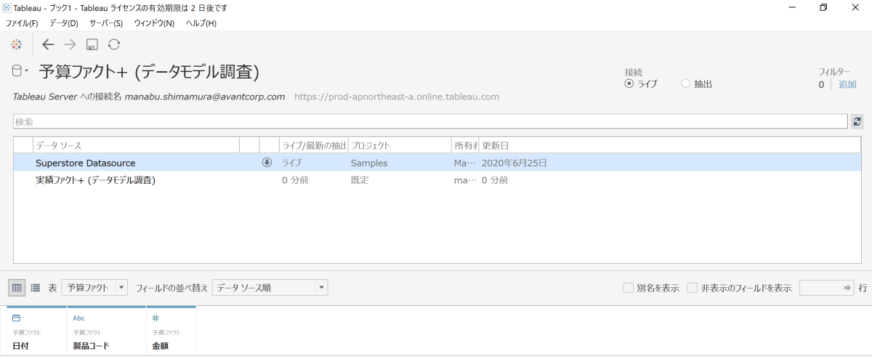This screenshot has height=359, width=872.
Task: Open the ファイル(F) menu
Action: click(22, 23)
